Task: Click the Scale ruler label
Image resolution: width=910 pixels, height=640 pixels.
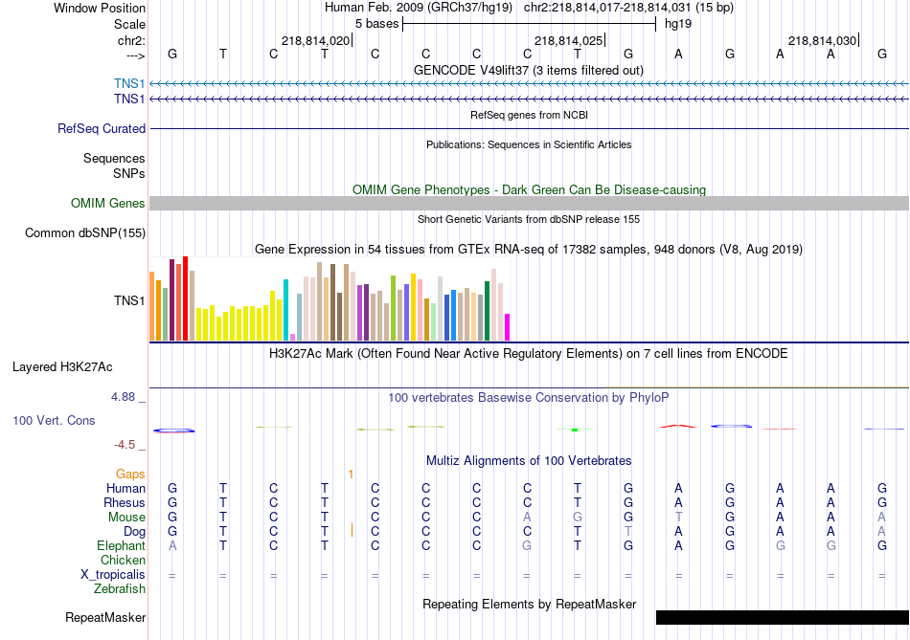Action: [x=129, y=24]
